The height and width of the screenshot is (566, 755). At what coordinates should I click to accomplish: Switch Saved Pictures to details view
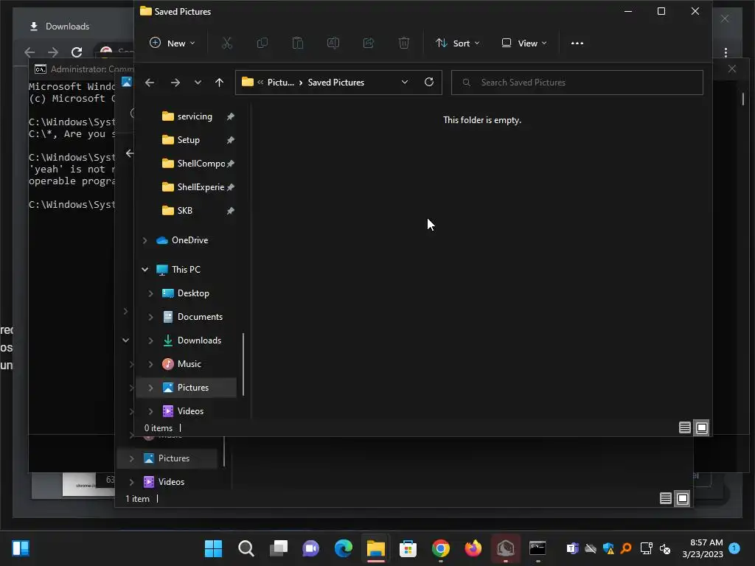click(685, 427)
